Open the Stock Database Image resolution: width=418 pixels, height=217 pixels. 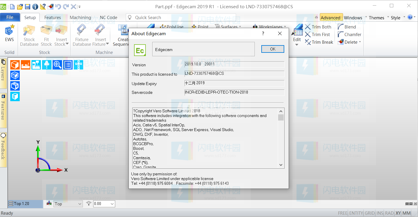(29, 35)
